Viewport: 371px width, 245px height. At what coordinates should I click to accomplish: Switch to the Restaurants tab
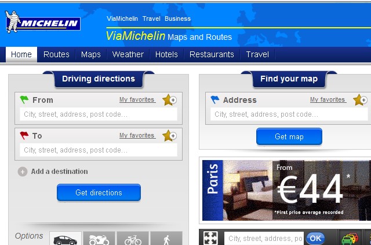pos(212,54)
